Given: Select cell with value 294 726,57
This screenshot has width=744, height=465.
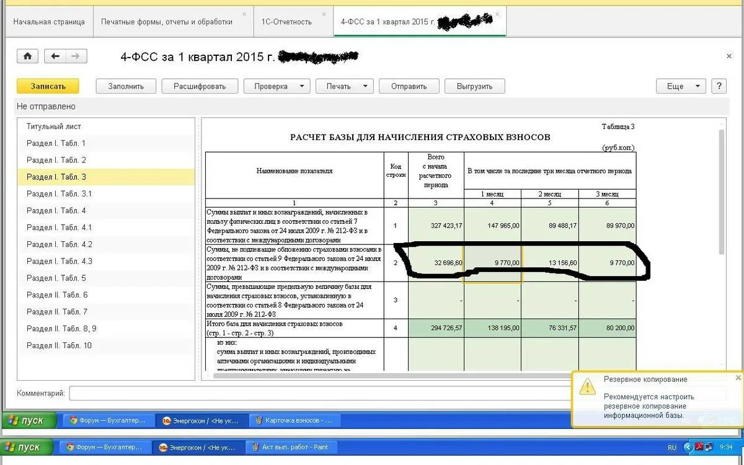Looking at the screenshot, I should (436, 328).
